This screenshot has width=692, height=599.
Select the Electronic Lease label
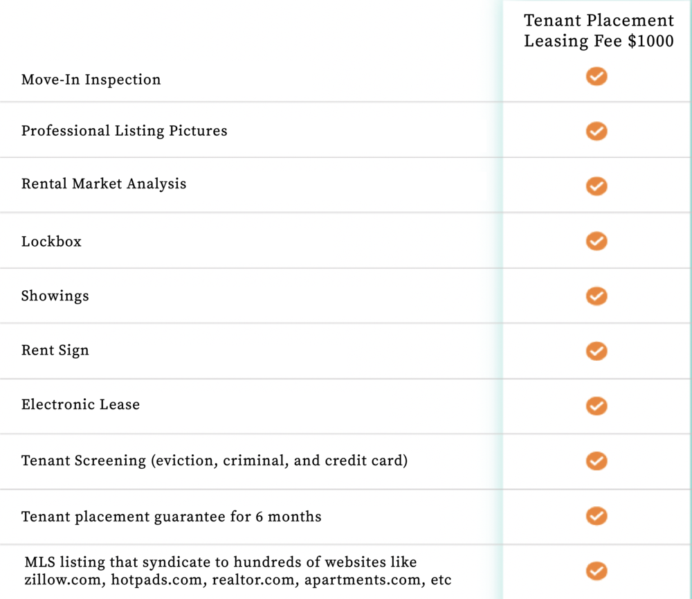pos(81,404)
